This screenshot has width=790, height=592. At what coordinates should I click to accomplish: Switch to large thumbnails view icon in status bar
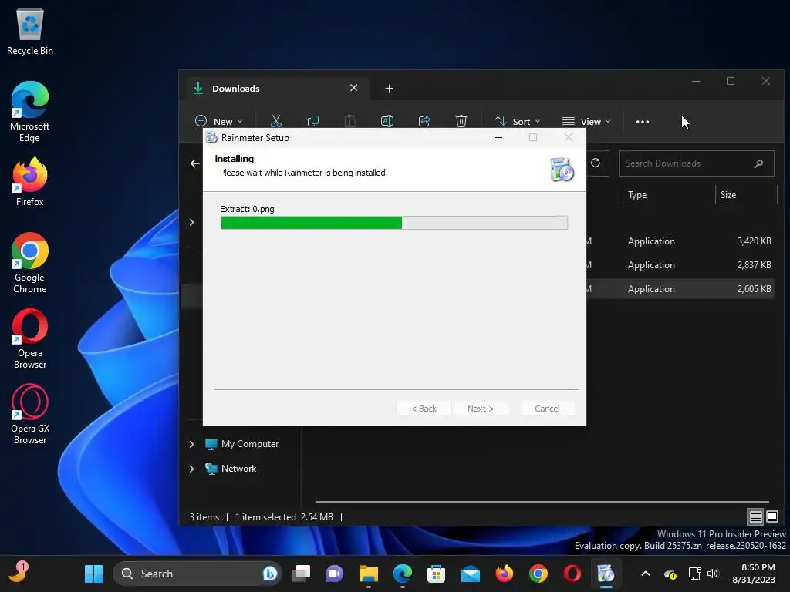point(771,516)
